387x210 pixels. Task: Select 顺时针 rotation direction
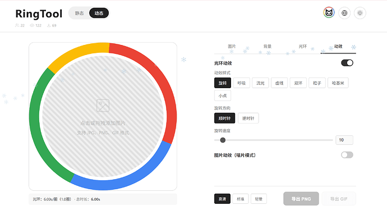click(224, 118)
